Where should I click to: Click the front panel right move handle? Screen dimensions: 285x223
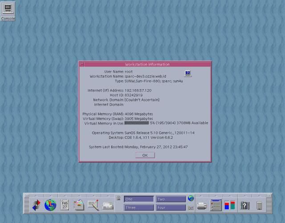tap(269, 205)
